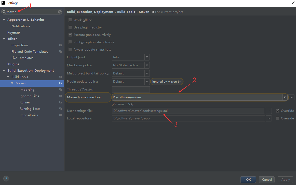Uncheck Execute goals recursively
Image resolution: width=296 pixels, height=185 pixels.
[x=70, y=35]
